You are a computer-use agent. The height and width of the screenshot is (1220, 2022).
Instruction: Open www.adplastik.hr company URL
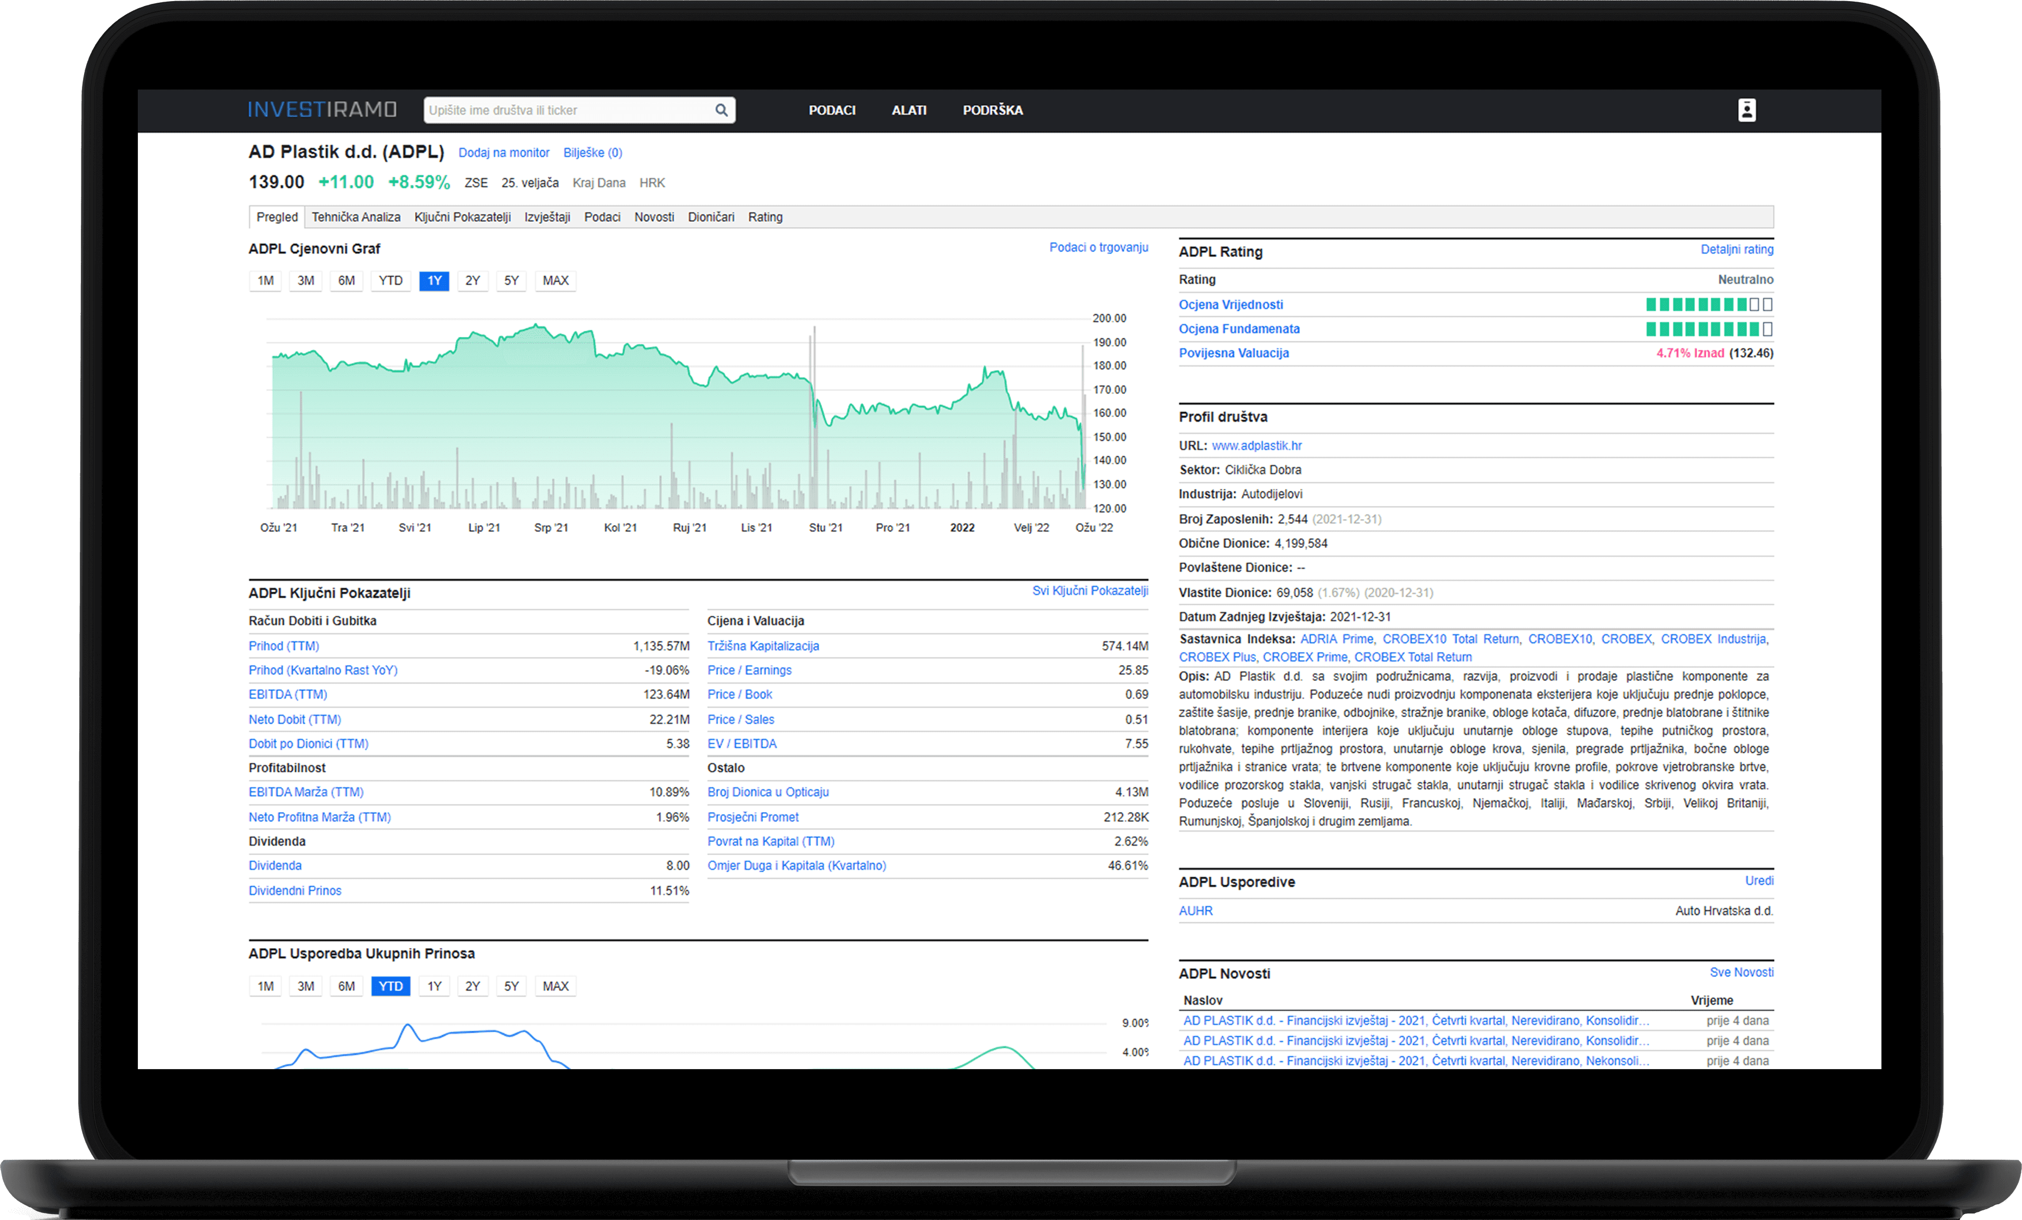click(1256, 445)
